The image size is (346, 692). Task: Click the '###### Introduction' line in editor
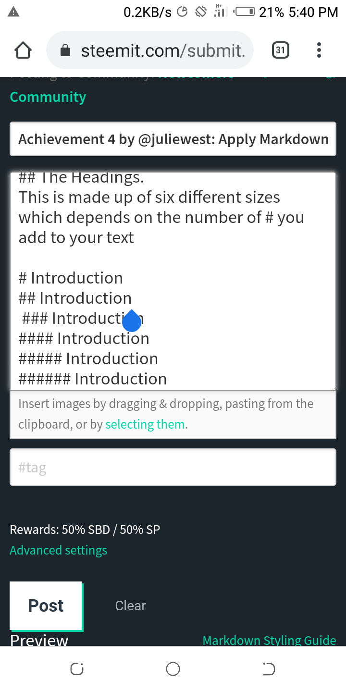click(93, 379)
